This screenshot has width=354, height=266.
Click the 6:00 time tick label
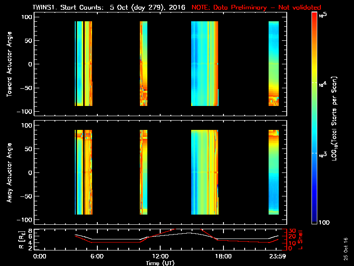(x=97, y=256)
